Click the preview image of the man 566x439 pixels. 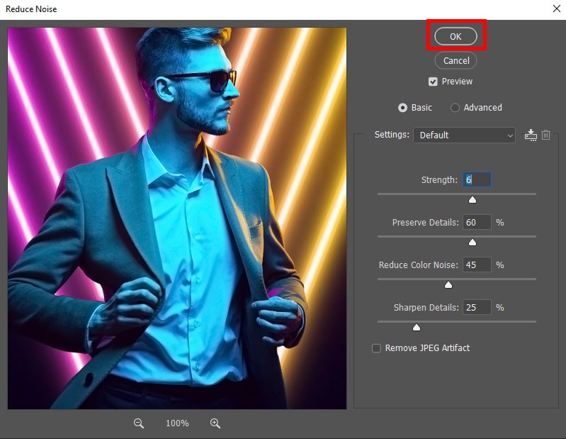pyautogui.click(x=177, y=218)
